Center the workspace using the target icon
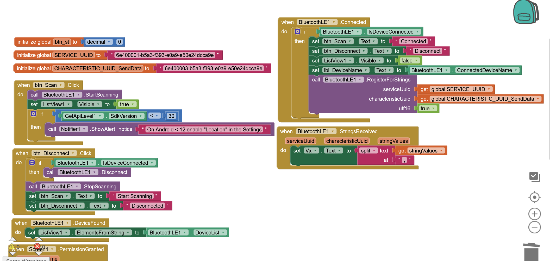Viewport: 550px width, 261px height. pos(534,197)
